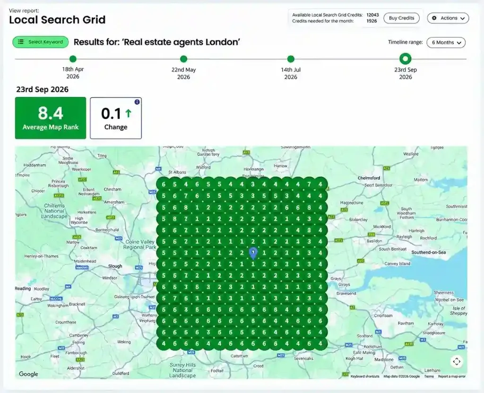Image resolution: width=484 pixels, height=393 pixels.
Task: Click the 8.4 Average Map Rank card
Action: [x=51, y=118]
